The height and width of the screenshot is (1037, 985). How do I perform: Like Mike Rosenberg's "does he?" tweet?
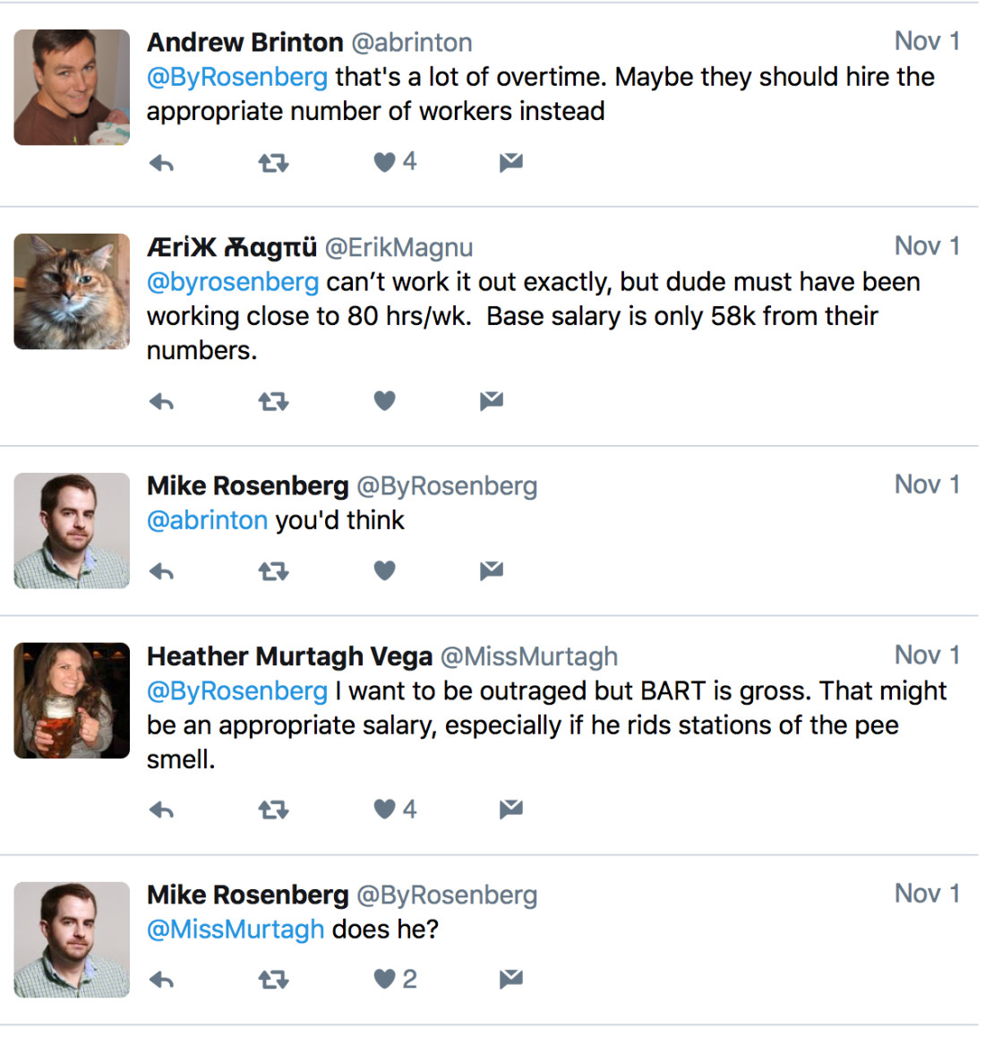385,980
